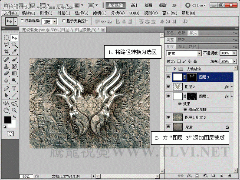
Task: Open the 图层(L) menu
Action: click(x=64, y=13)
